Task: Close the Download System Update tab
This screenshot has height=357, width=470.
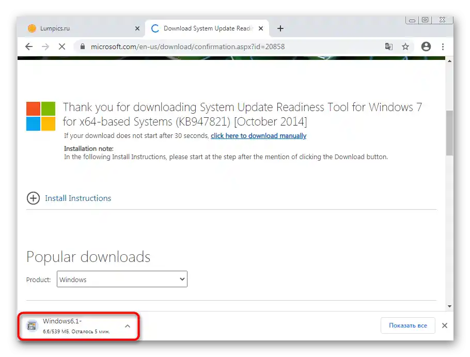Action: pos(261,28)
